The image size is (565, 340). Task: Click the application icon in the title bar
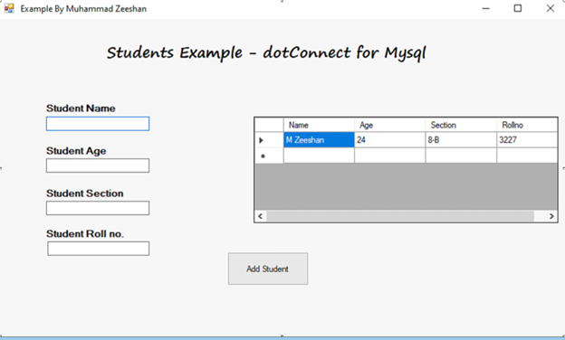(9, 8)
